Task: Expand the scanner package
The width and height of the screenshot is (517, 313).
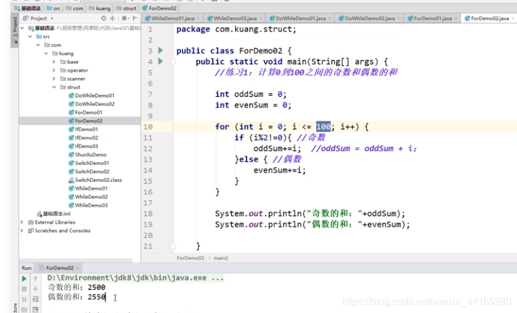Action: [54, 79]
